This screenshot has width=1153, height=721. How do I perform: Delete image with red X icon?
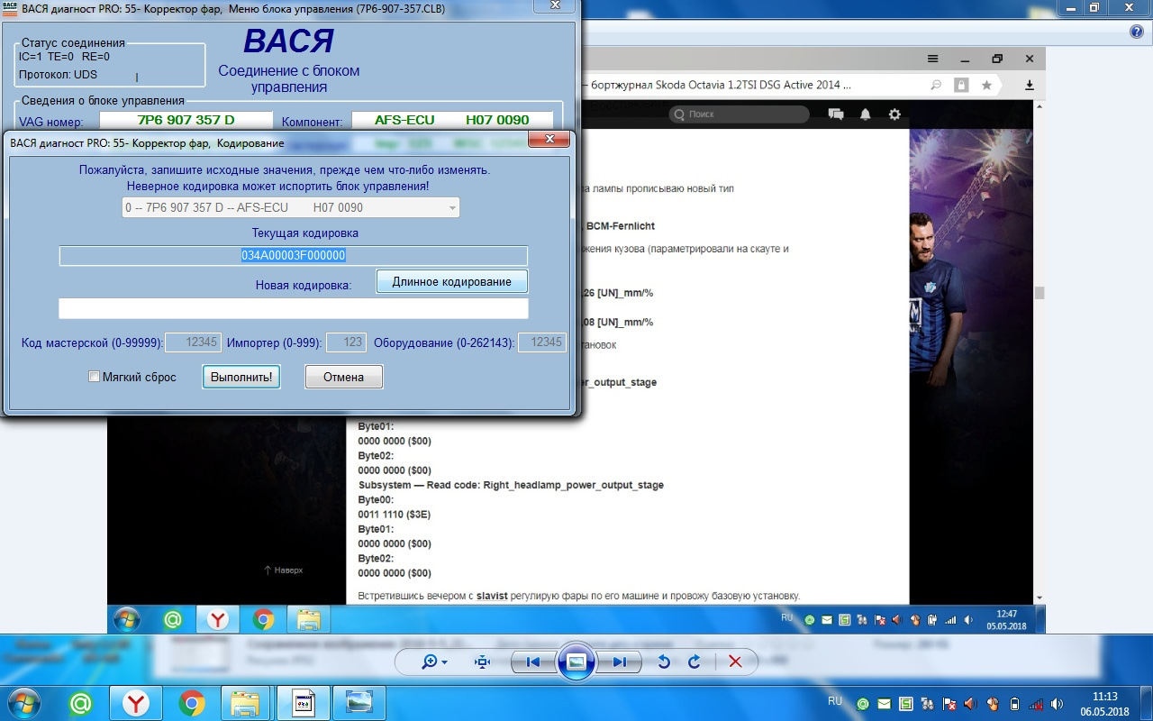(734, 662)
